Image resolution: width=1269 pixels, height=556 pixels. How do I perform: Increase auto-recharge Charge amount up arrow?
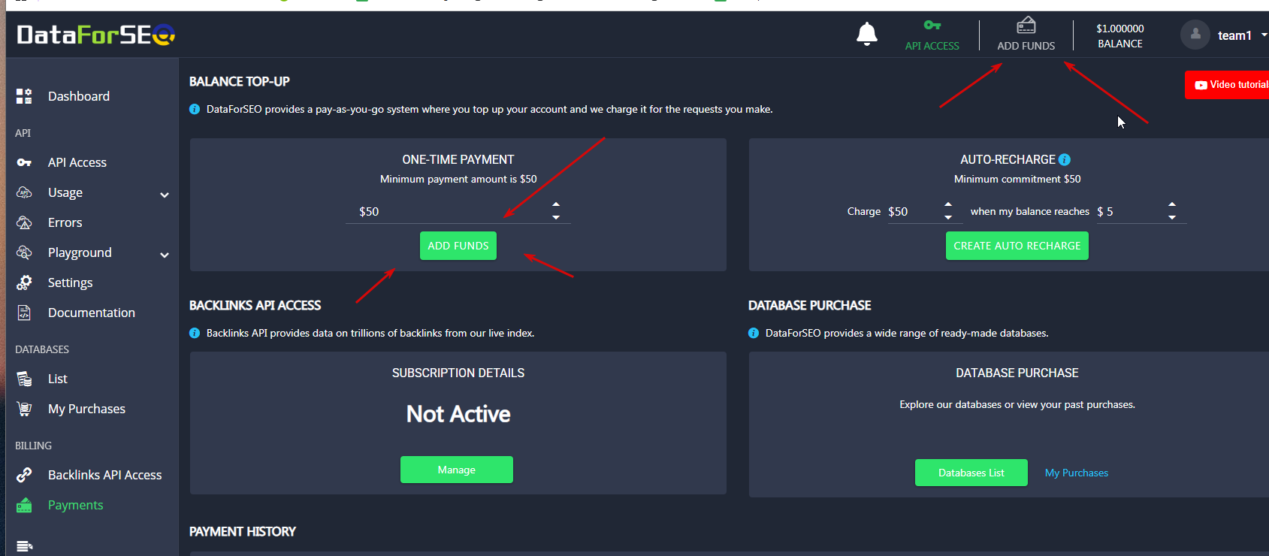(948, 204)
